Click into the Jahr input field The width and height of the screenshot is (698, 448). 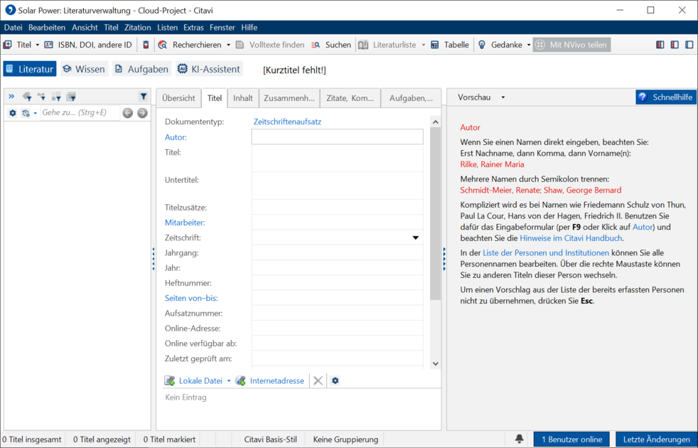[x=338, y=268]
